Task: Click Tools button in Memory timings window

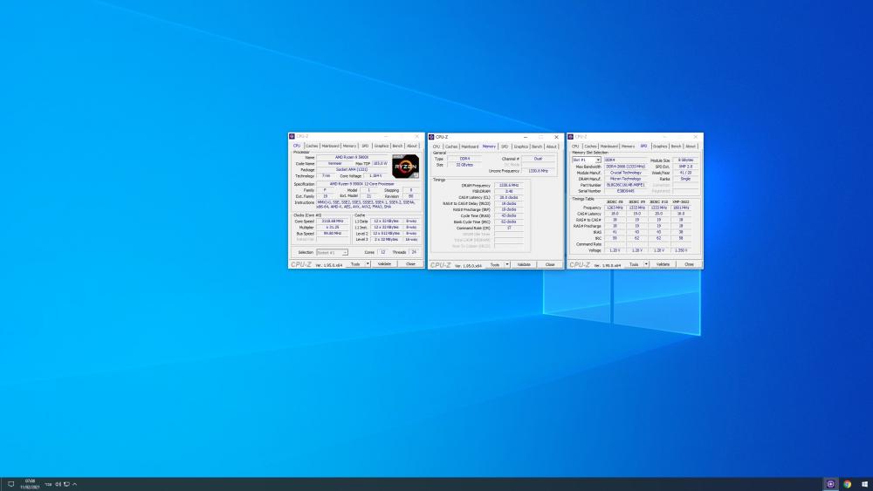Action: 495,264
